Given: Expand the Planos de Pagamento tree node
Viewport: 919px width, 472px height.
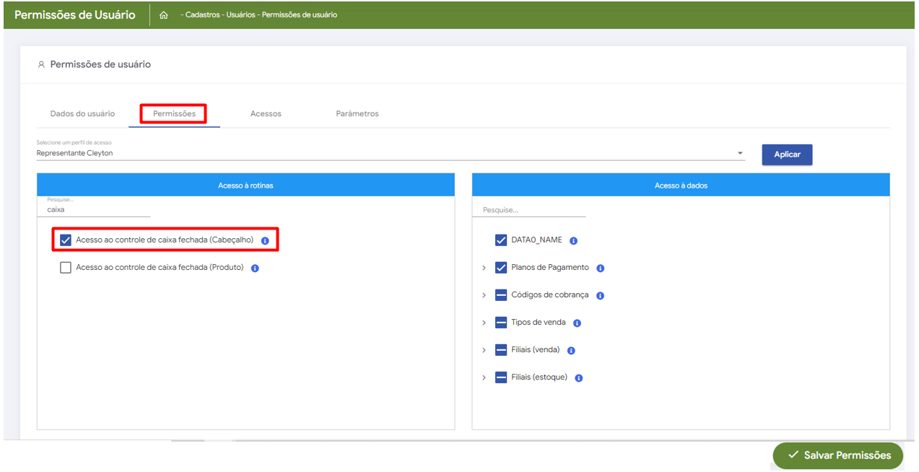Looking at the screenshot, I should (484, 268).
